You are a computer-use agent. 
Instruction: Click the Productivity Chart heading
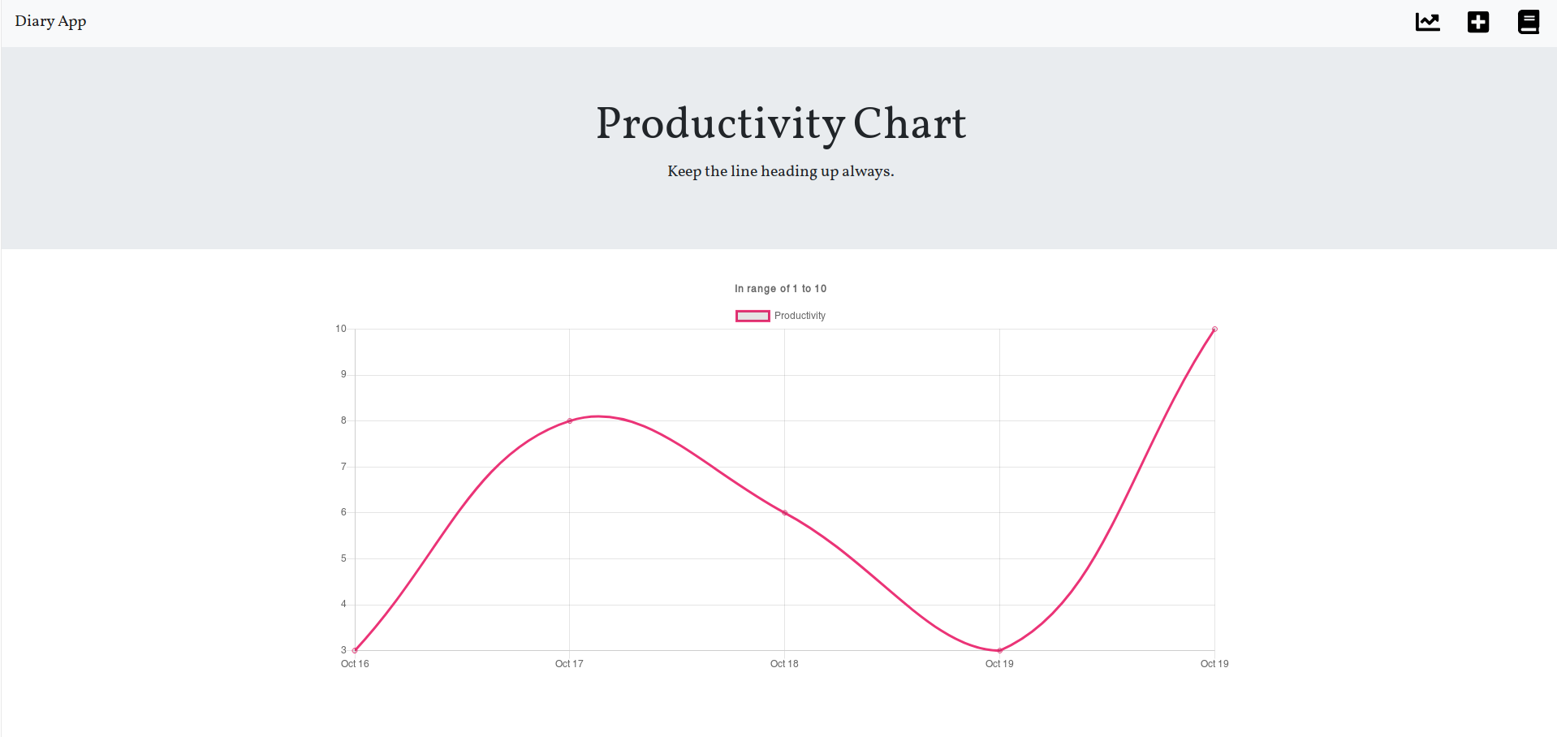780,123
